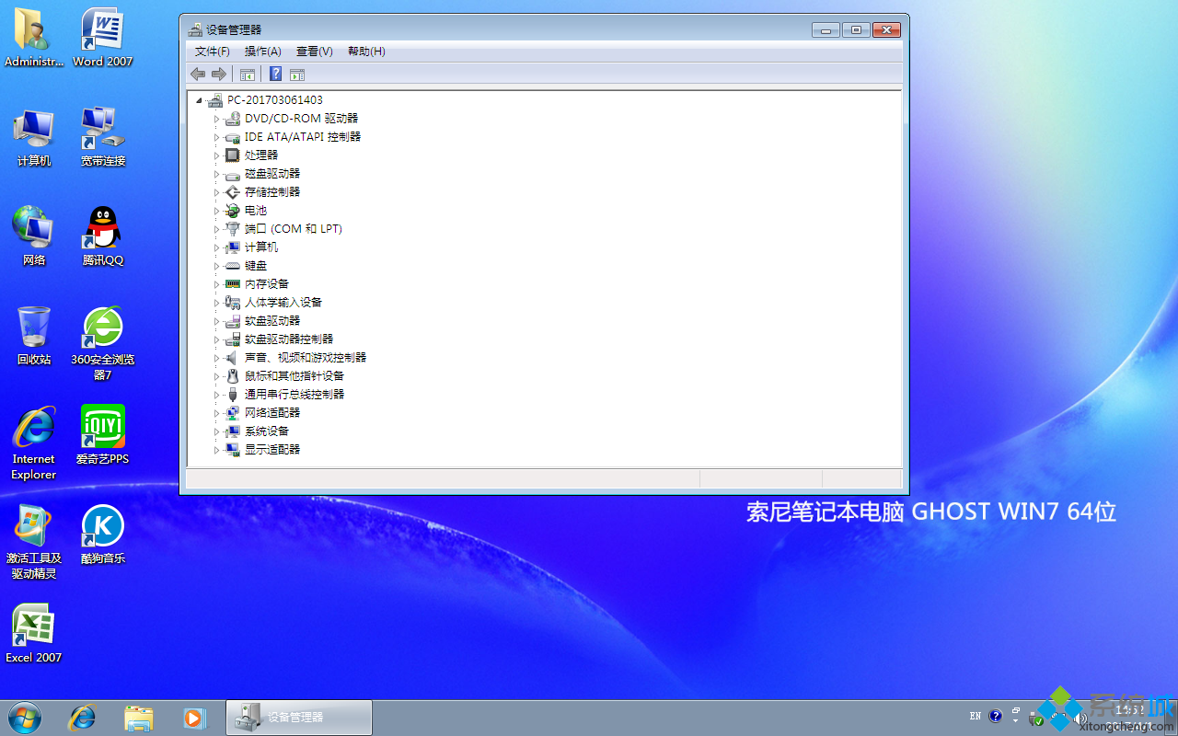Select the PC-201703061403 computer name text
The height and width of the screenshot is (736, 1178).
click(x=275, y=100)
